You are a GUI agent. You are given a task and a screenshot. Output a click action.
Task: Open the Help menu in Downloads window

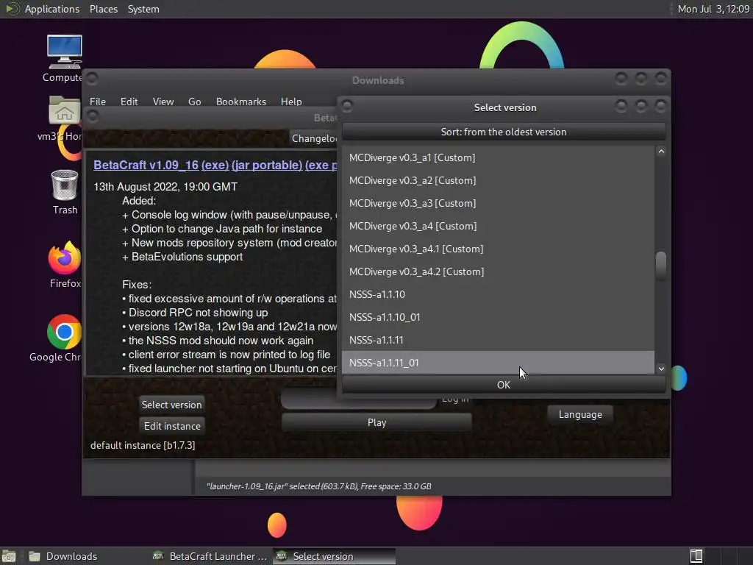[x=291, y=102]
